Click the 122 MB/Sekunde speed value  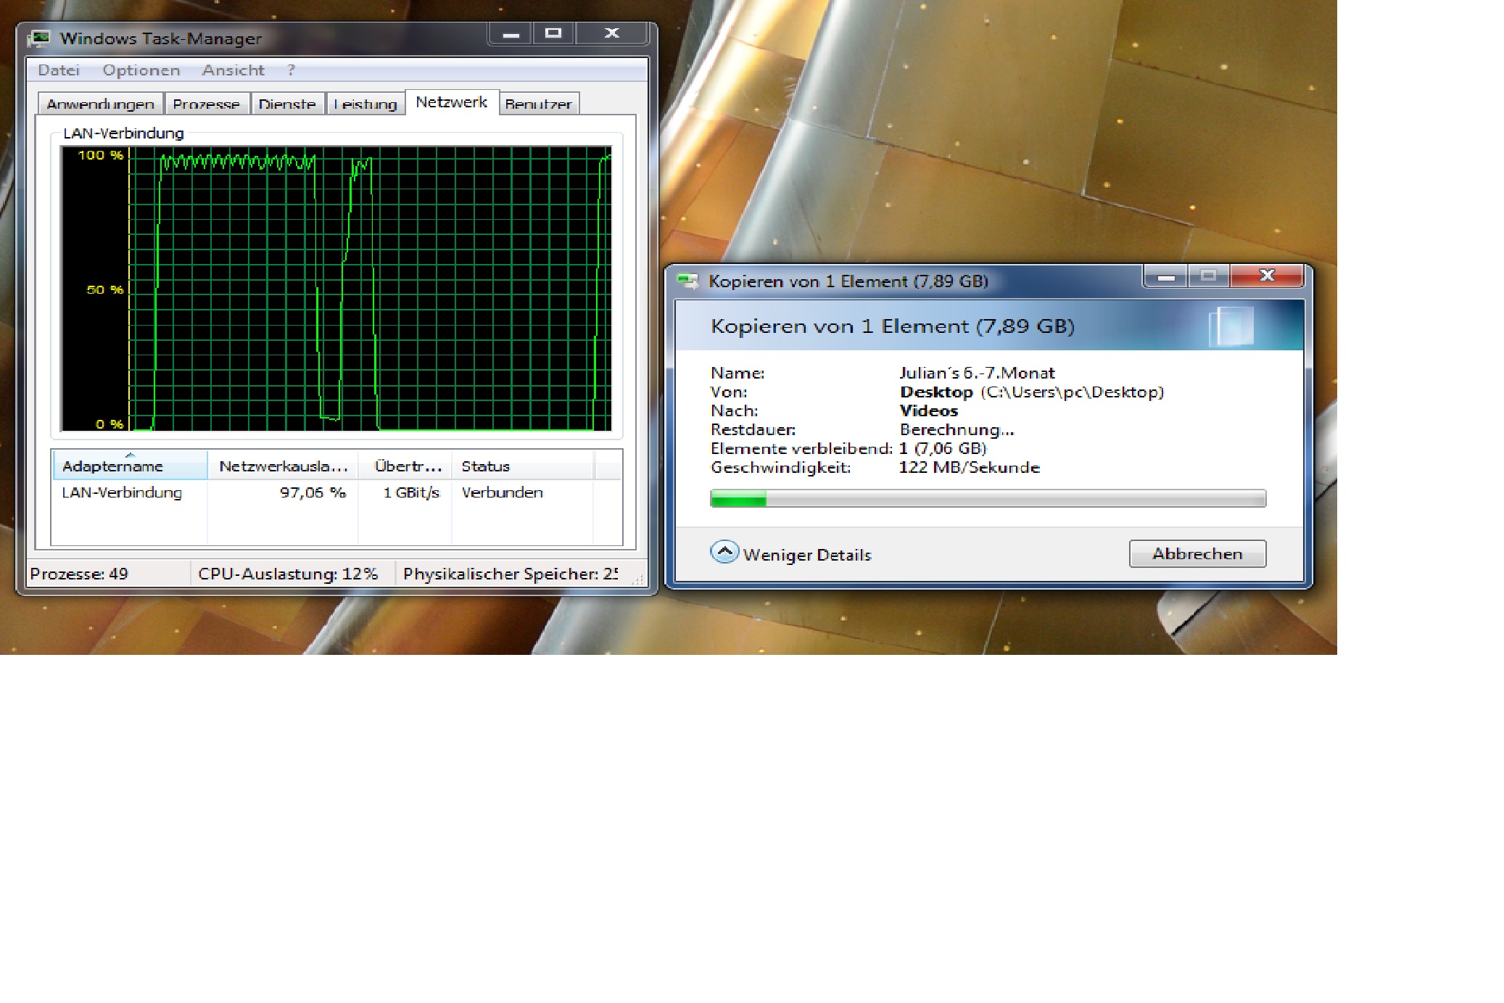(x=970, y=467)
